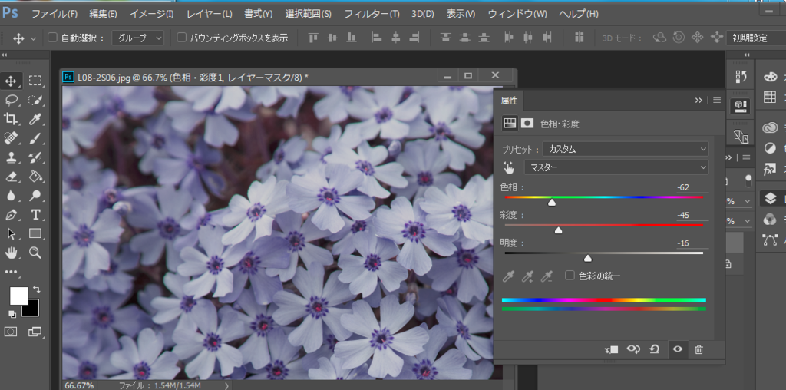The height and width of the screenshot is (390, 786).
Task: Enable the 自動選択 checkbox
Action: pos(52,38)
